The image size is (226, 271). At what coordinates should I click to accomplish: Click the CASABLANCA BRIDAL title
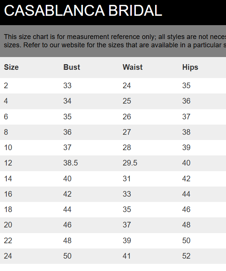pyautogui.click(x=83, y=11)
